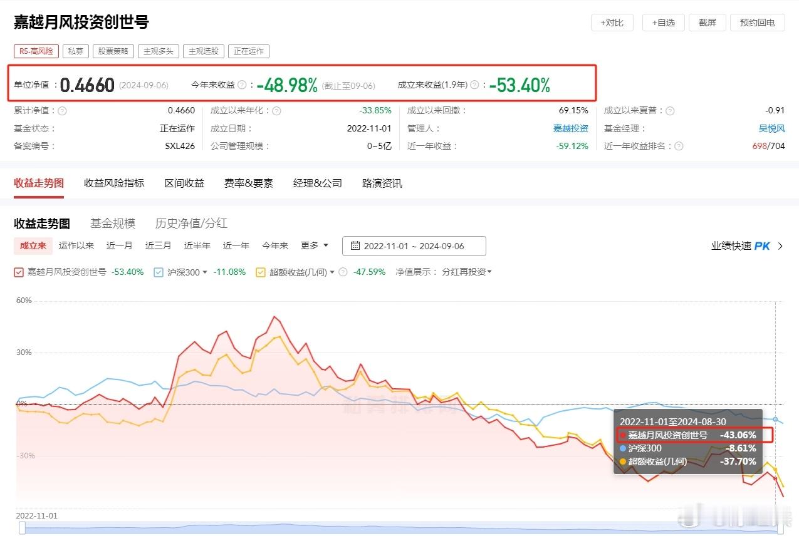Click 备案编号 value SXL426

(x=180, y=146)
